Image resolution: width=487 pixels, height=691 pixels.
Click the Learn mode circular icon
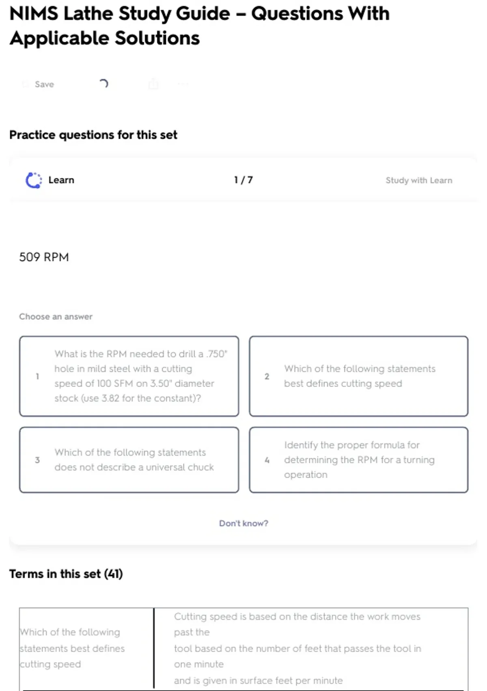click(34, 180)
